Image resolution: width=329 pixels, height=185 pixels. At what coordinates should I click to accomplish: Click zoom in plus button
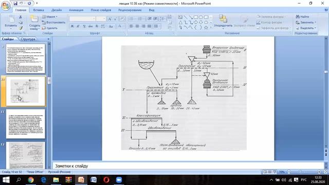319,172
